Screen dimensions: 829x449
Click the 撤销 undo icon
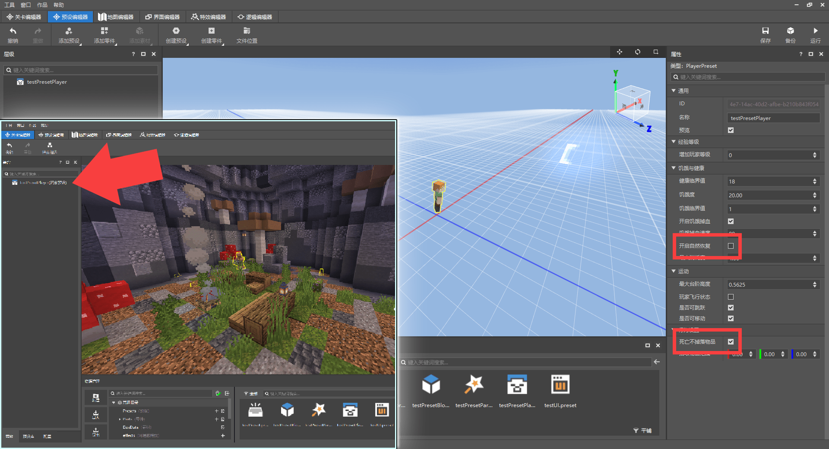click(13, 31)
